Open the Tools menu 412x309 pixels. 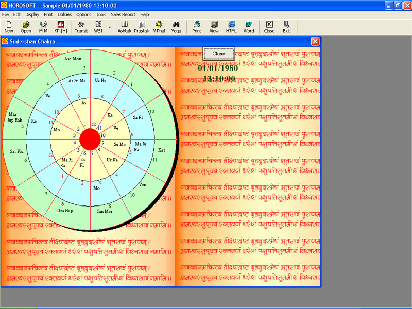click(100, 14)
